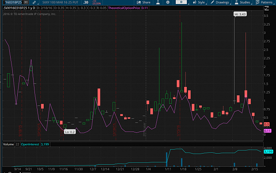
Task: Open the symbol selector dropdown arrow
Action: 26,2
